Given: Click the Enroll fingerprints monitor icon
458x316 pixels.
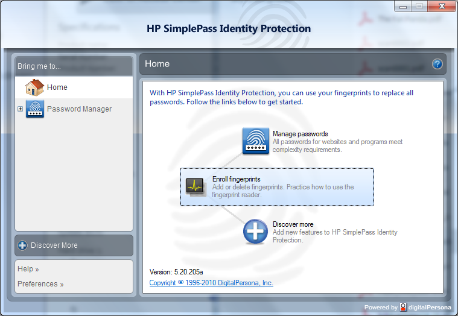Looking at the screenshot, I should (x=196, y=187).
